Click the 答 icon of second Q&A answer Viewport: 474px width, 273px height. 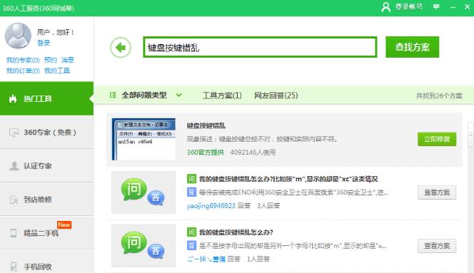pos(191,245)
